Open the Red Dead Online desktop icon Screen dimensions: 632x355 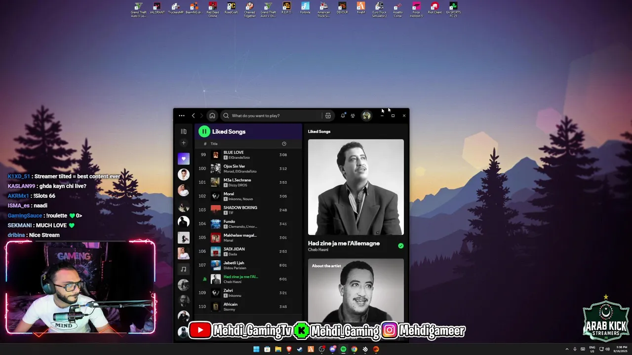coord(213,10)
